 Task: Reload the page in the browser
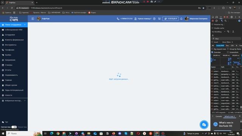coord(12,8)
